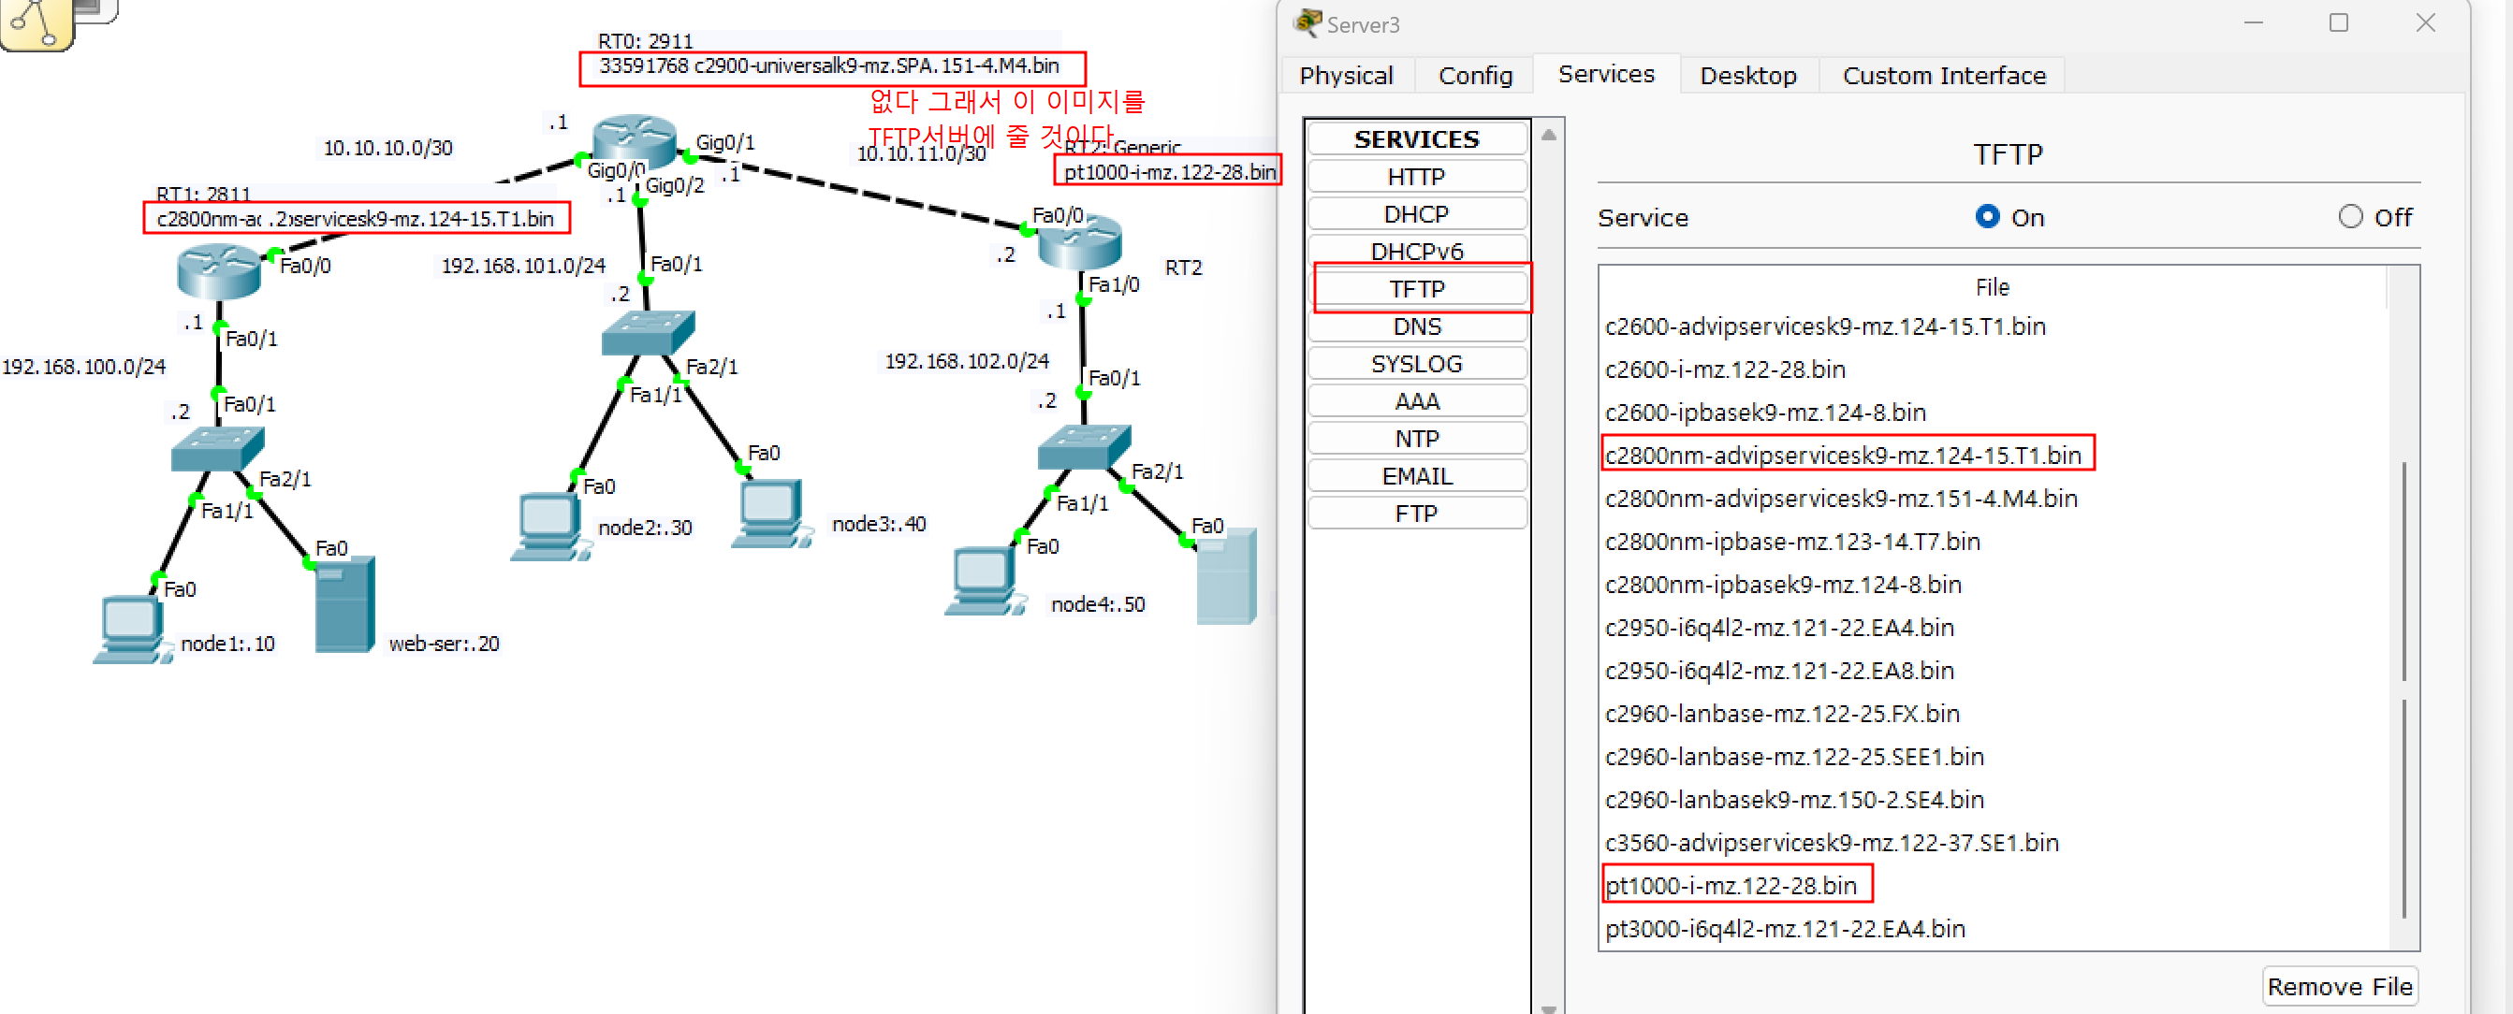The image size is (2513, 1014).
Task: Select the switch connected to RT2
Action: pyautogui.click(x=1084, y=447)
